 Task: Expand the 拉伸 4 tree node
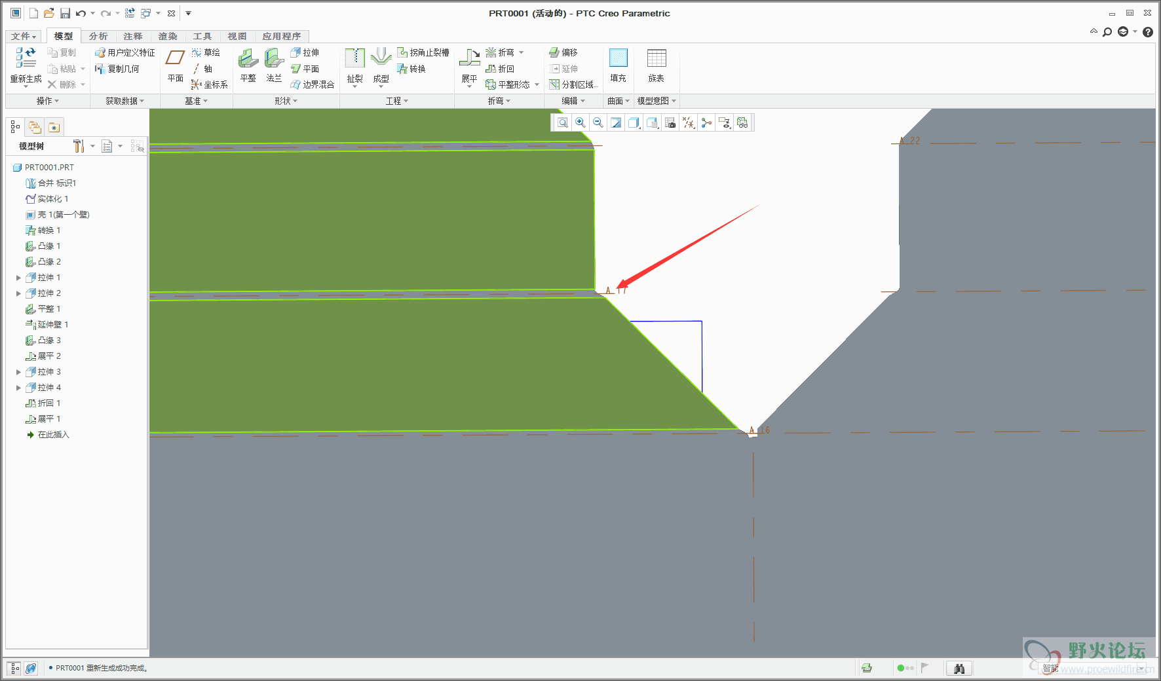(x=18, y=388)
